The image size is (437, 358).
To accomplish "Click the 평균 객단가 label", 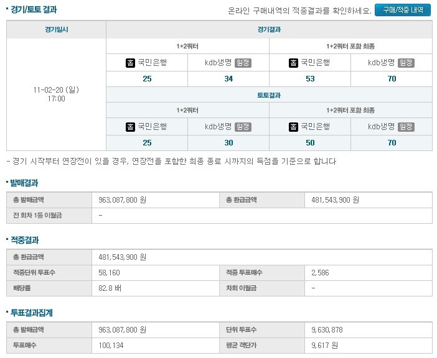I will 242,346.
